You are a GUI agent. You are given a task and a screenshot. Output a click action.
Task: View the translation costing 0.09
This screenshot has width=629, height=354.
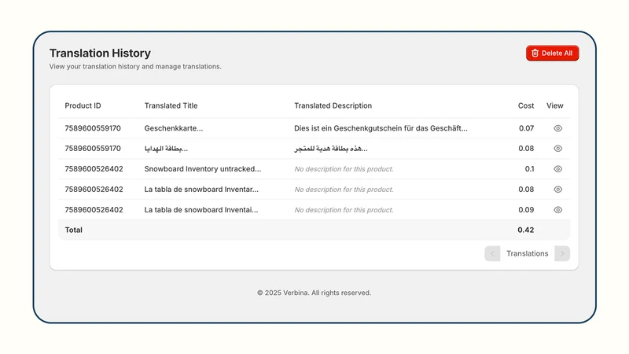[x=557, y=210]
